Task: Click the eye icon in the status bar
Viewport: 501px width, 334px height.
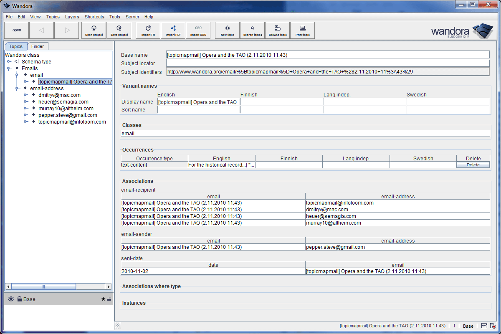Action: point(484,326)
